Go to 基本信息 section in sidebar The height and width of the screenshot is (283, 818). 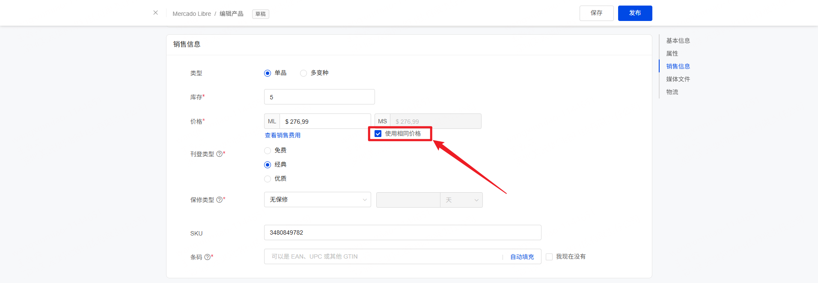[x=678, y=41]
